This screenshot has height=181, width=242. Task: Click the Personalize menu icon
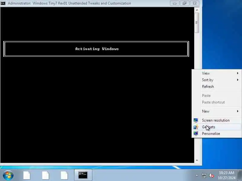tap(196, 133)
